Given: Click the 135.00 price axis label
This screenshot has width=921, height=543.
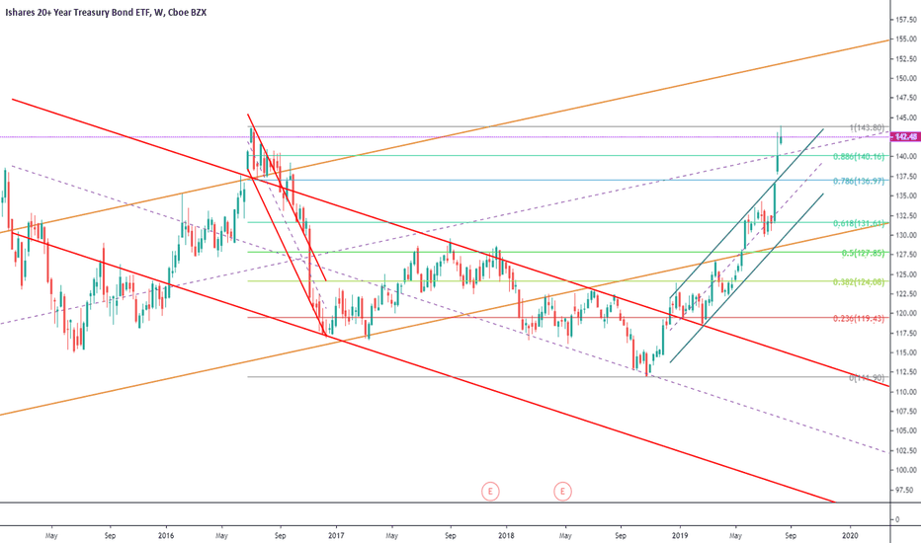Looking at the screenshot, I should pos(906,195).
